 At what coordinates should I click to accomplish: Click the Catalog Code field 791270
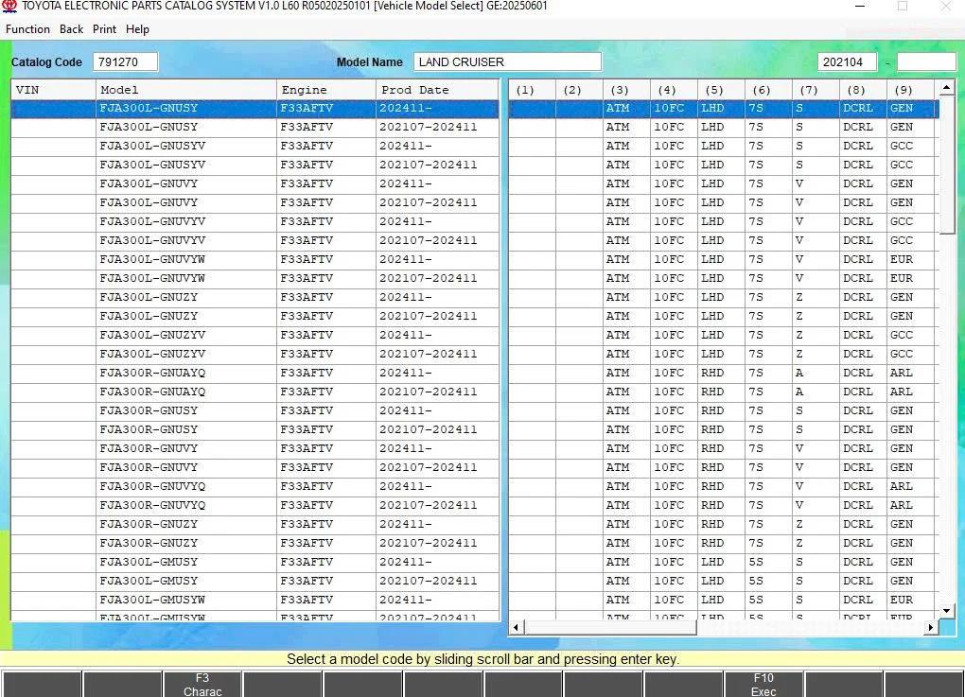tap(126, 61)
